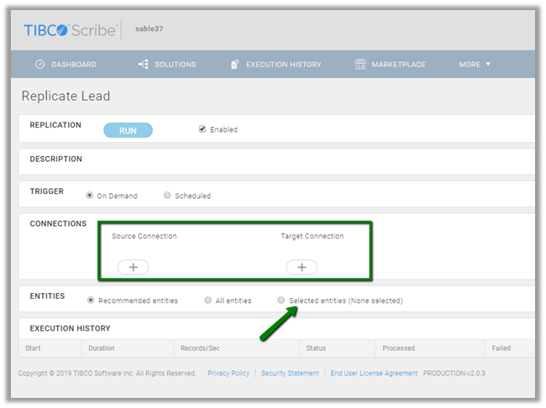Choose Selected entities radio button
The width and height of the screenshot is (546, 408).
pos(281,300)
